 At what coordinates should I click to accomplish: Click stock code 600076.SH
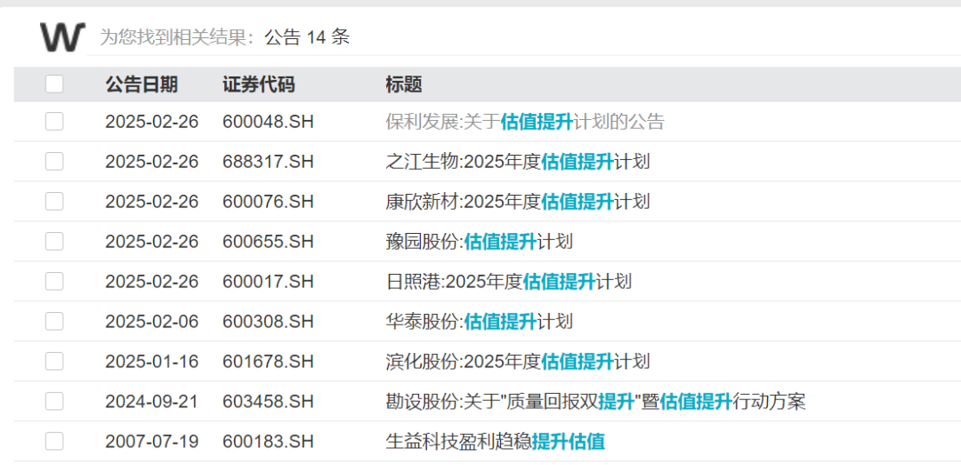coord(268,202)
